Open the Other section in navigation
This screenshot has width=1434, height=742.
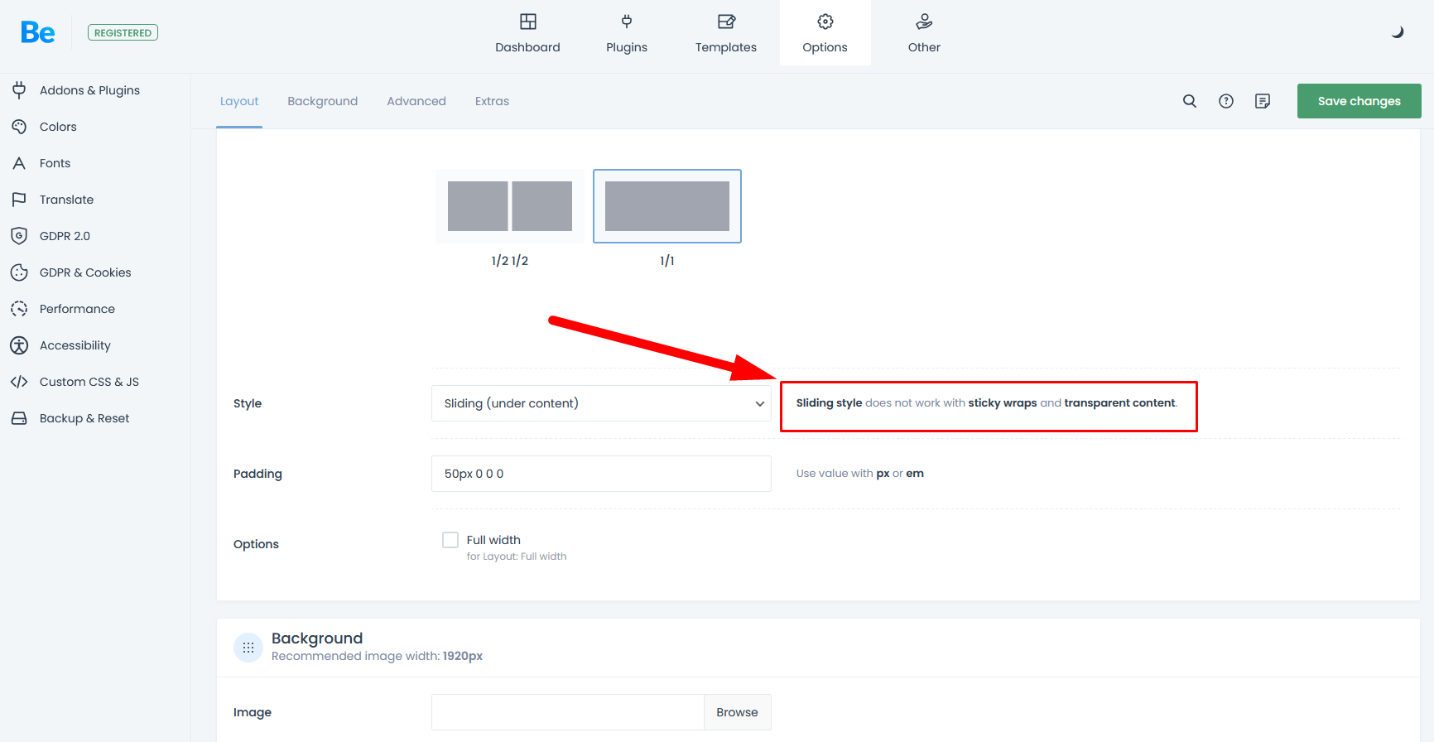pos(924,33)
